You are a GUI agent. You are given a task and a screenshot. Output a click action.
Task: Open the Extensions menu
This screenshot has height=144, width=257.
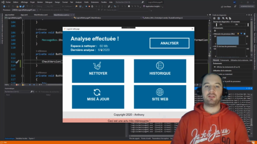[95, 2]
